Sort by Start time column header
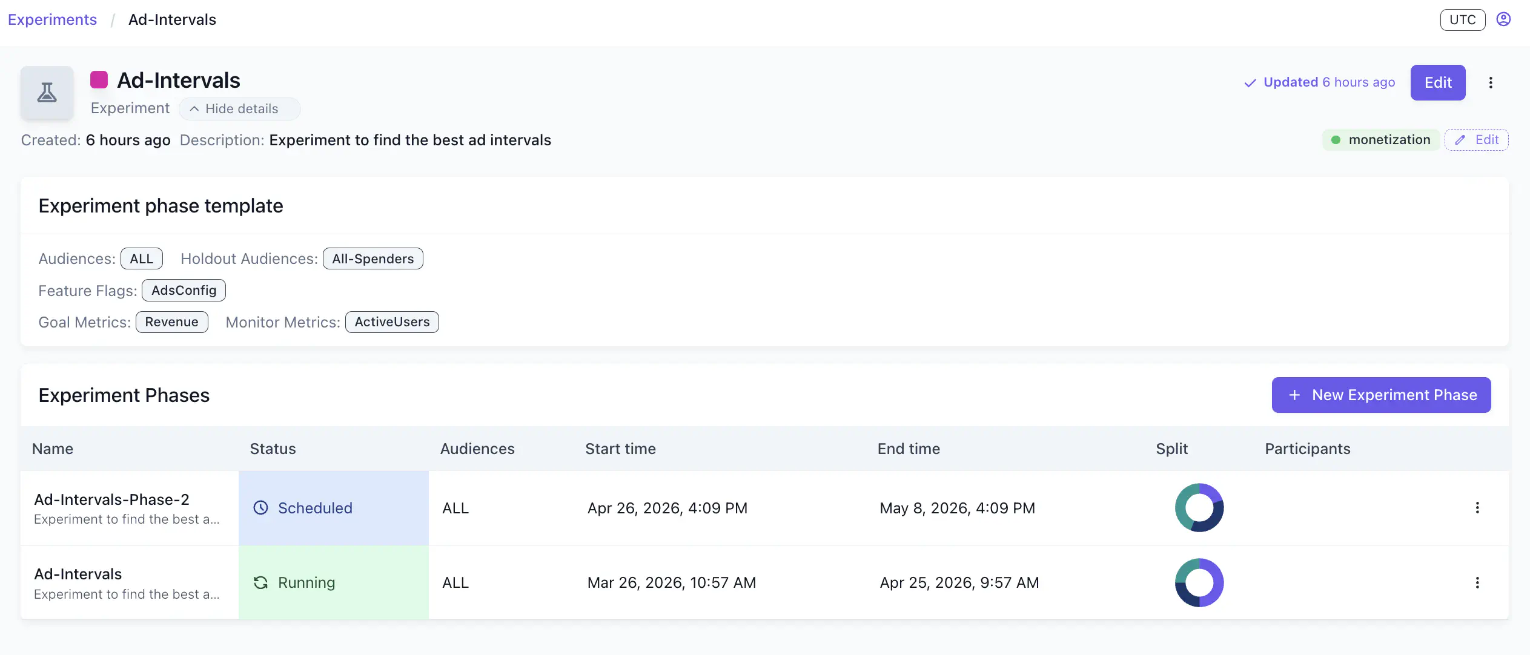Viewport: 1530px width, 655px height. 620,449
